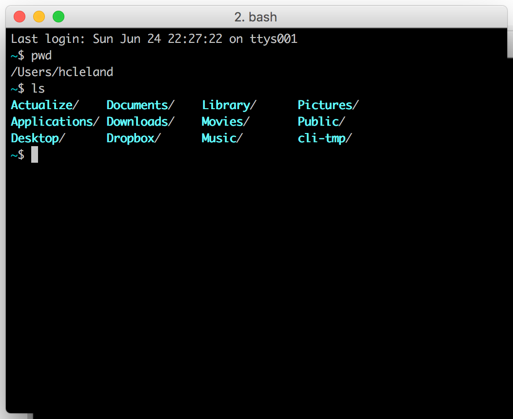Click the ttys001 terminal identifier text
The height and width of the screenshot is (419, 513).
[274, 38]
